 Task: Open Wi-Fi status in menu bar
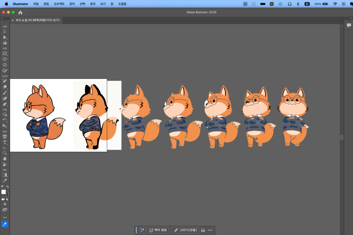coord(335,4)
